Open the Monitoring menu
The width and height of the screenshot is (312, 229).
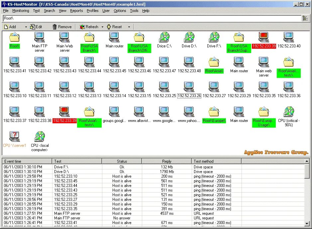click(x=21, y=11)
